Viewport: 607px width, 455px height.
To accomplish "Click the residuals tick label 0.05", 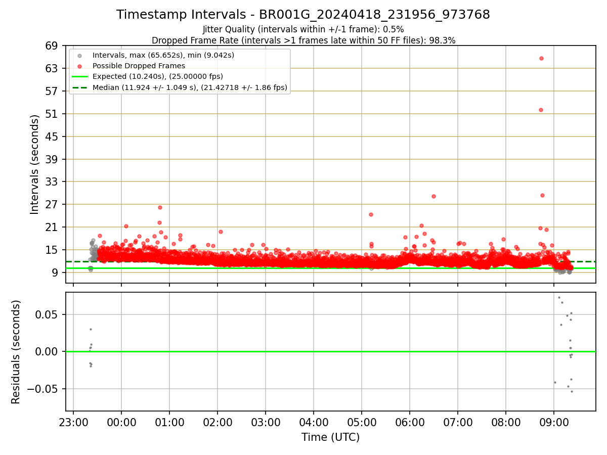I will (48, 315).
